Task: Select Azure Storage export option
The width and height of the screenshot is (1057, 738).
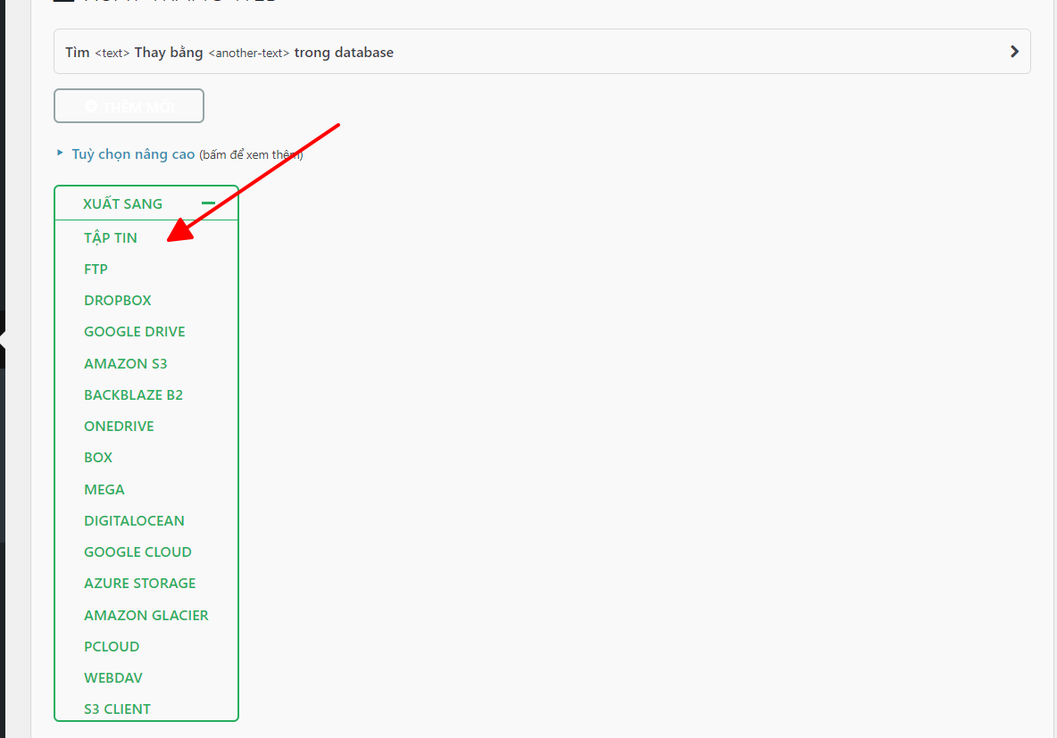Action: [x=139, y=583]
